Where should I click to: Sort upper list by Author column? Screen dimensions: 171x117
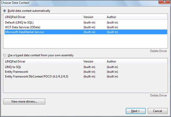(136, 17)
